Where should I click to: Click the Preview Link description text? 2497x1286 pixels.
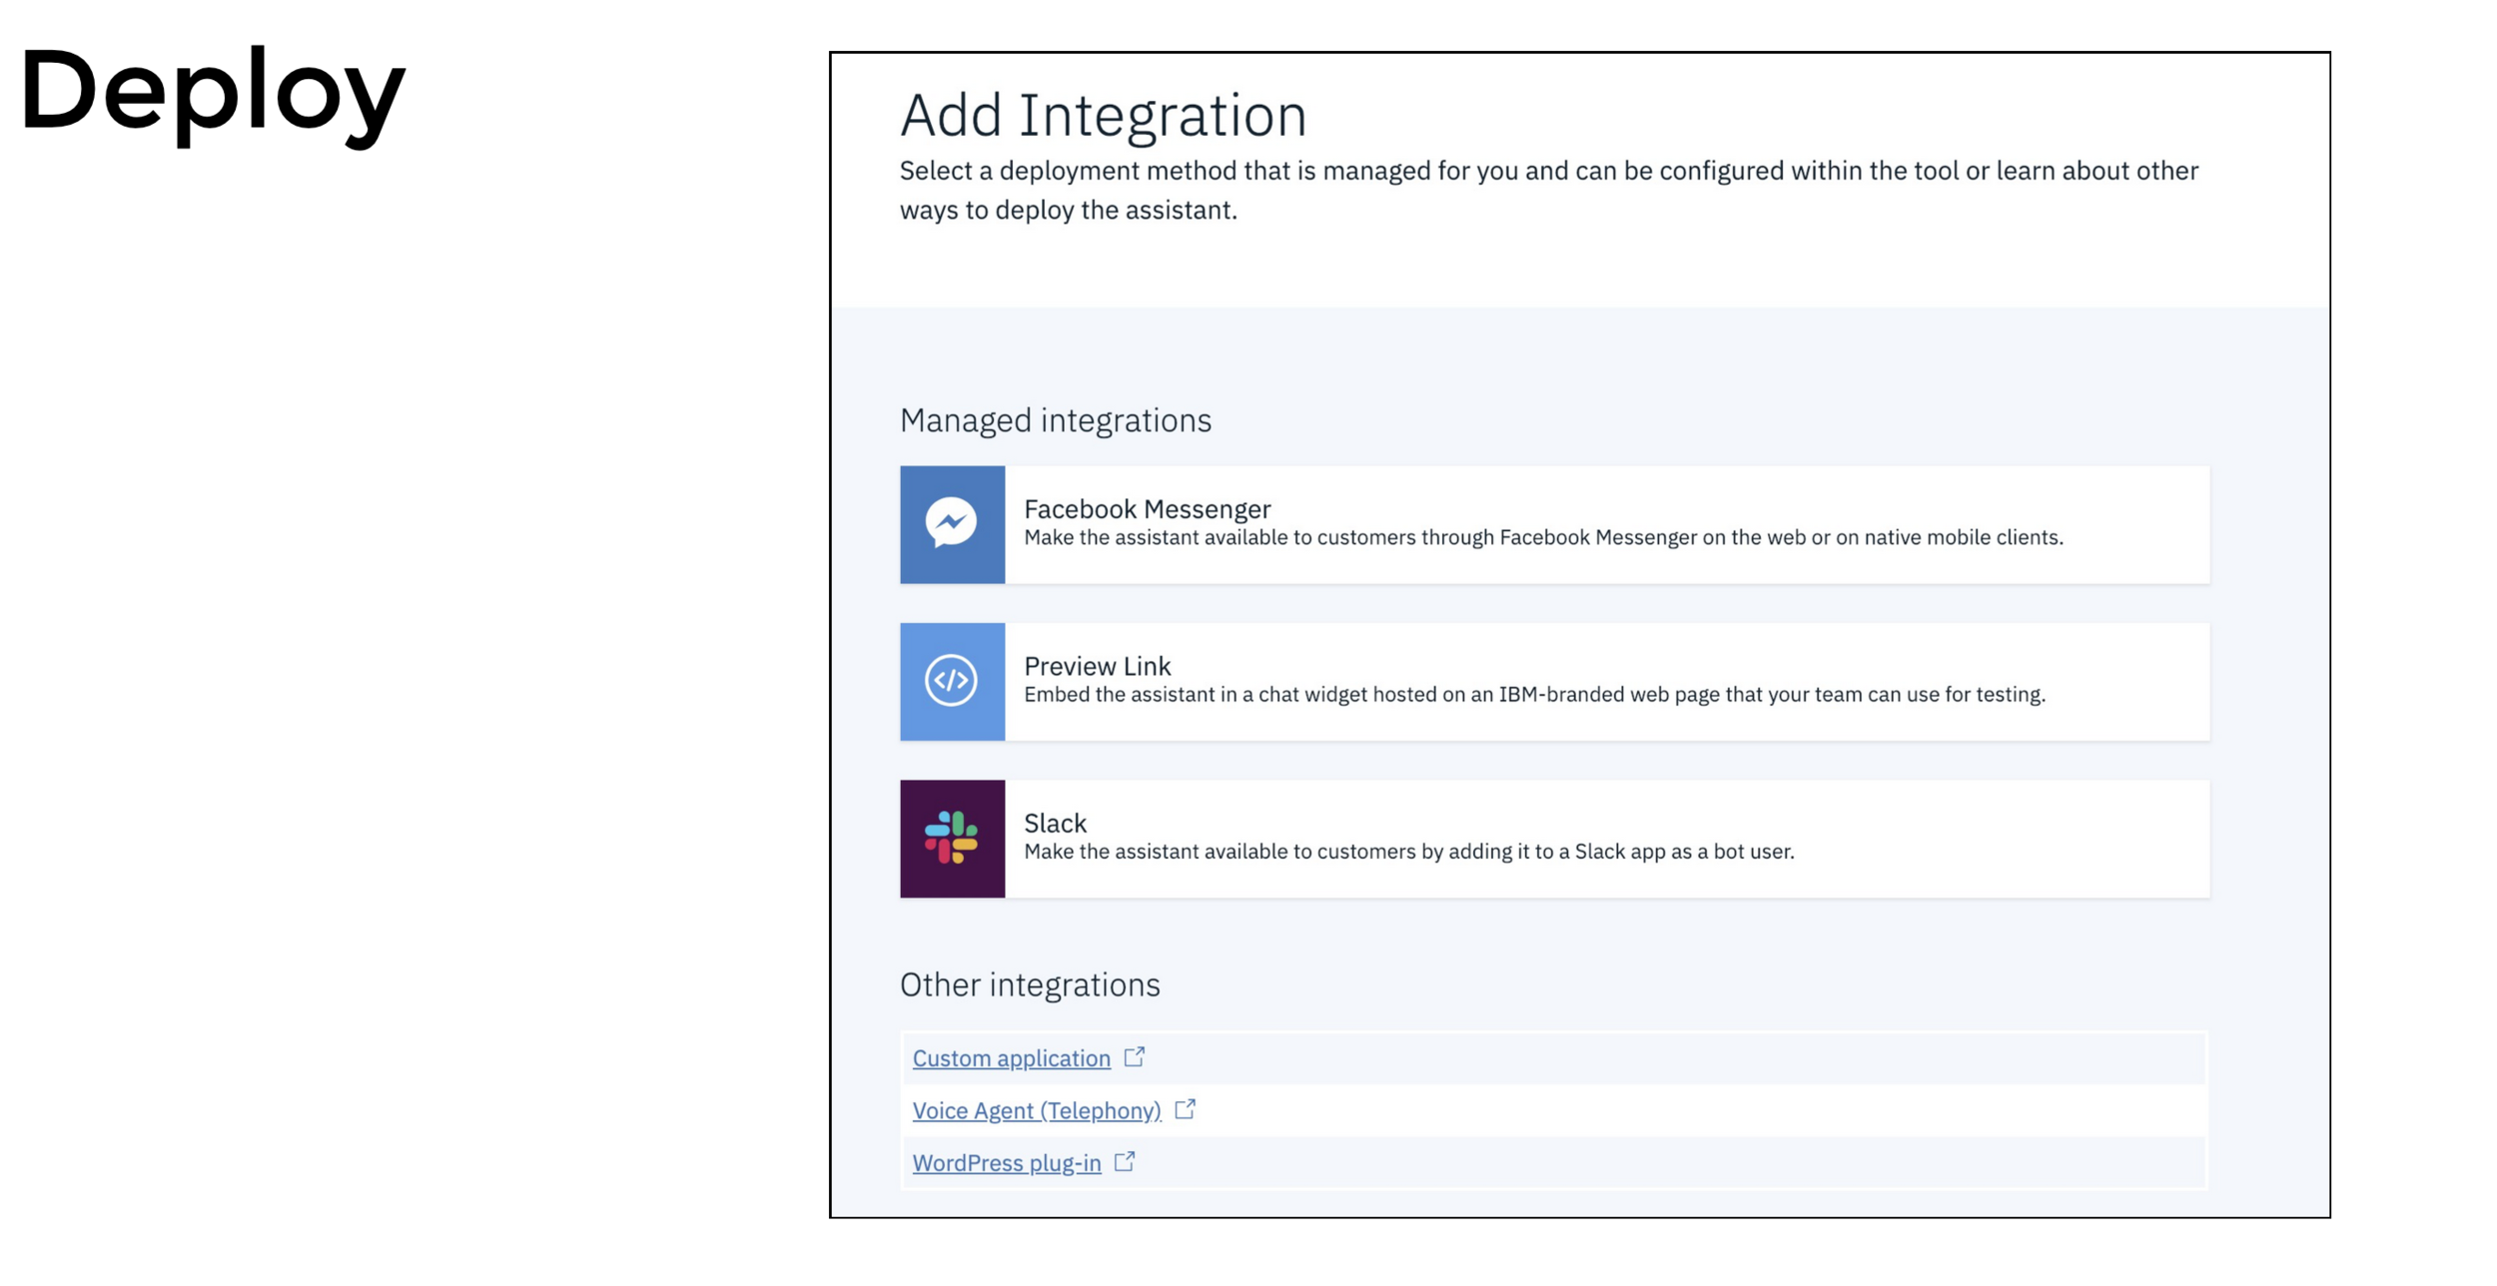coord(1534,695)
